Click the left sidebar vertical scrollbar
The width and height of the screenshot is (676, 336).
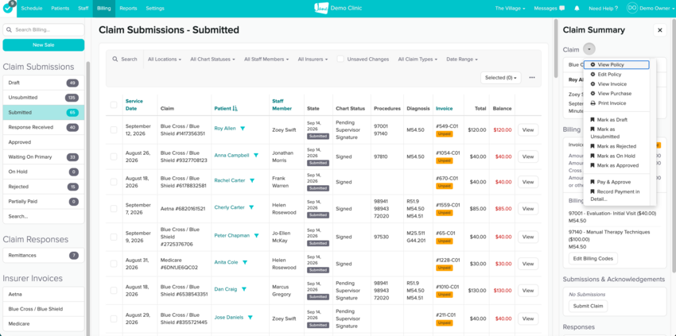point(88,198)
